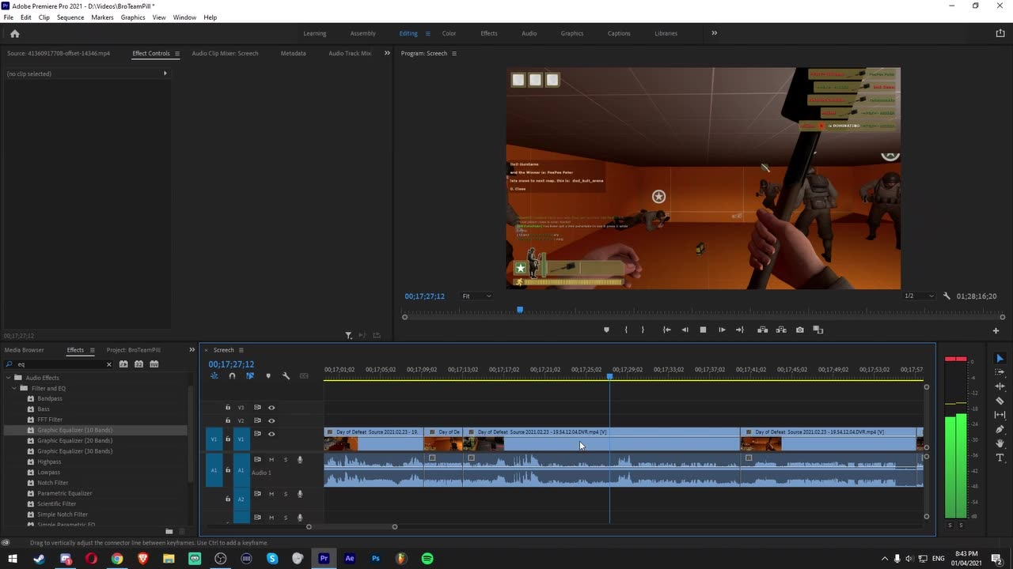
Task: Open Comparison View in Program monitor
Action: [x=818, y=330]
